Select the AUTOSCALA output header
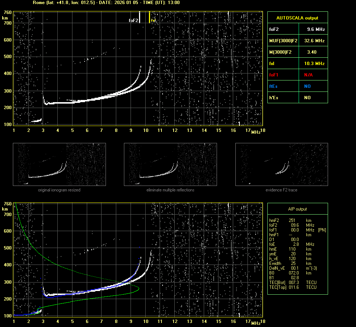Viewport: 356px width, 327px height. (x=297, y=18)
